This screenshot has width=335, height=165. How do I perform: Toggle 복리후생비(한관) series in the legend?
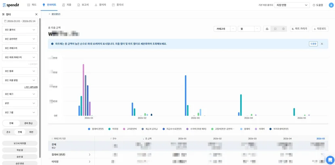(x=279, y=129)
